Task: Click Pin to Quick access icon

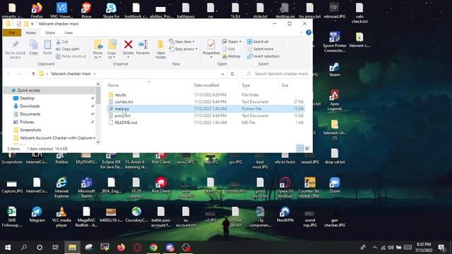Action: tap(16, 45)
